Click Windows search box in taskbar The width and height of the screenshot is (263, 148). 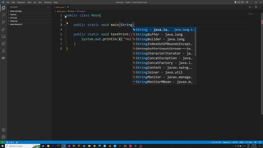click(23, 146)
